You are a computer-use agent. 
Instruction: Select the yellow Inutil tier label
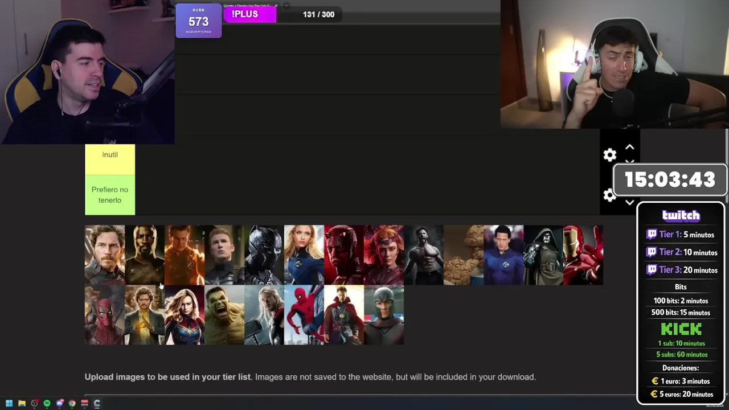coord(110,159)
